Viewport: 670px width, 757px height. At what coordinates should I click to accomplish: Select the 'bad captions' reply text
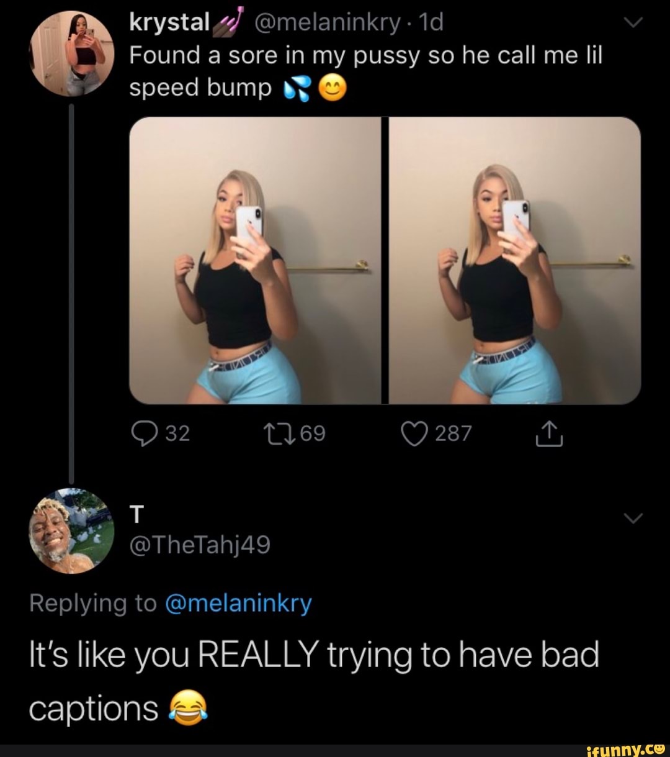click(313, 681)
